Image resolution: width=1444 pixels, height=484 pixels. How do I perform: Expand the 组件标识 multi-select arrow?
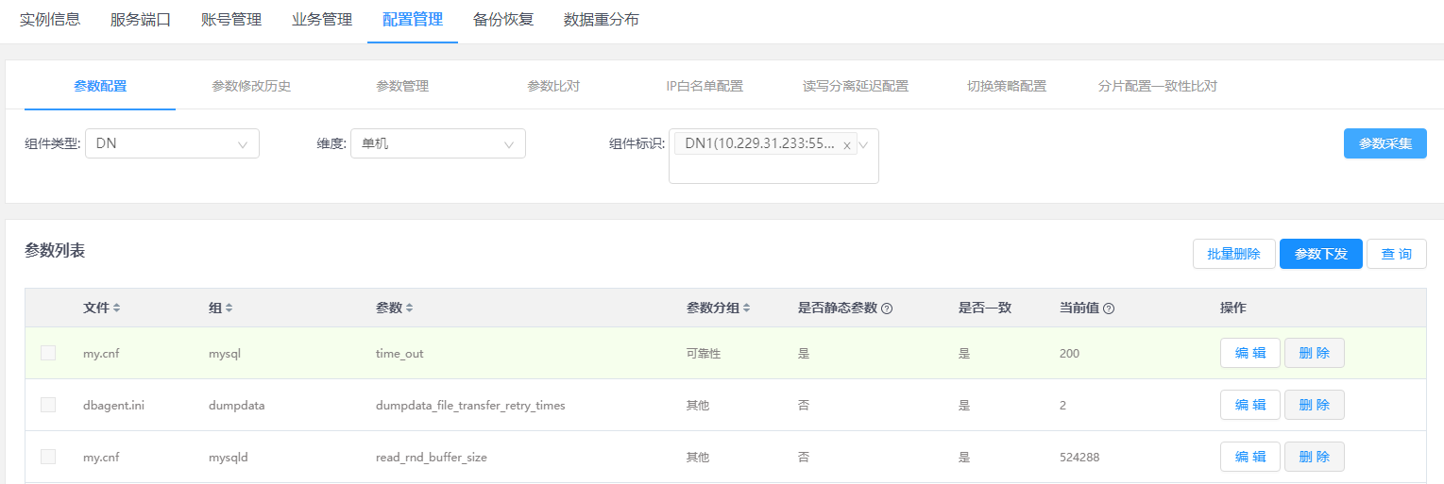point(863,144)
